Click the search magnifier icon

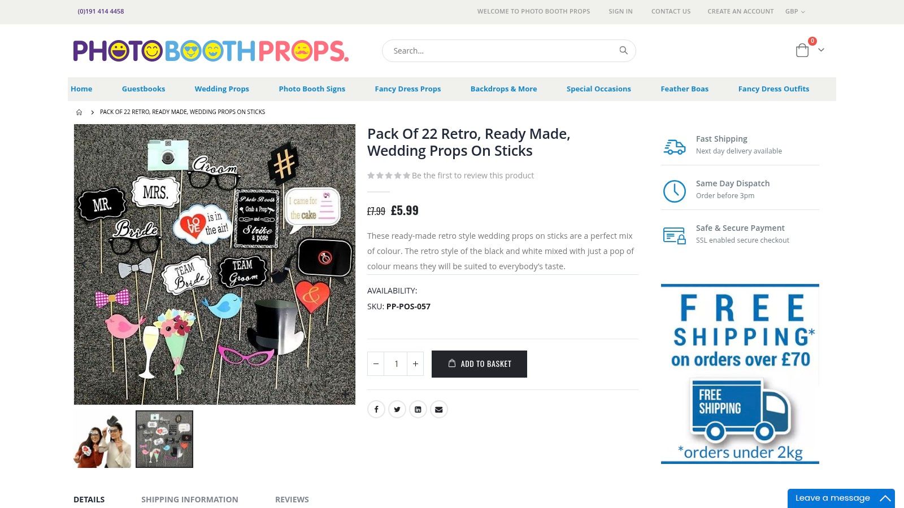coord(623,50)
